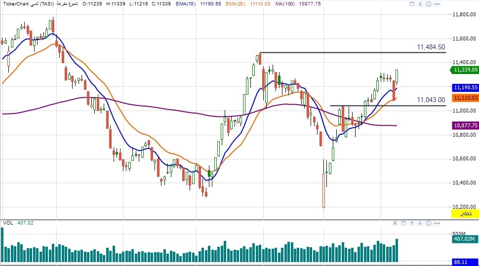Click the VOL indicator label
This screenshot has height=266, width=479.
click(x=8, y=223)
